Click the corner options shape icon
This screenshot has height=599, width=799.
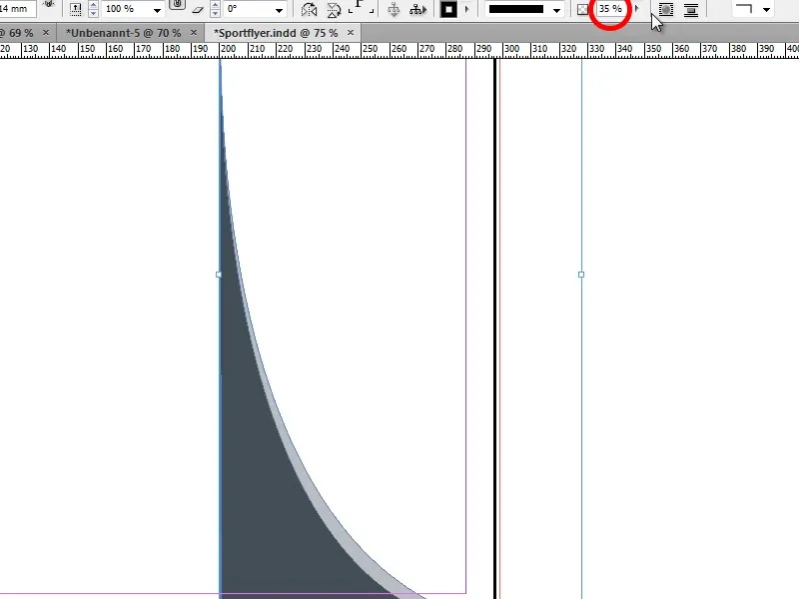click(x=744, y=9)
